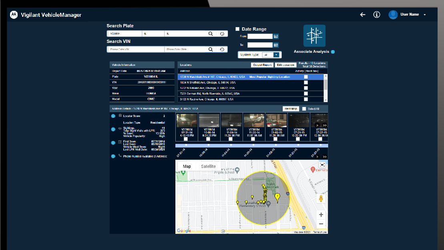Click the 07-31-14 timeline marker

click(186, 145)
